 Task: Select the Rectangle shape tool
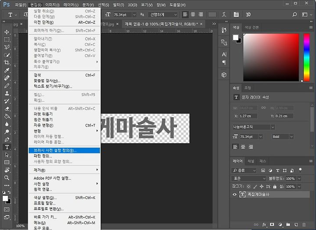pyautogui.click(x=7, y=163)
